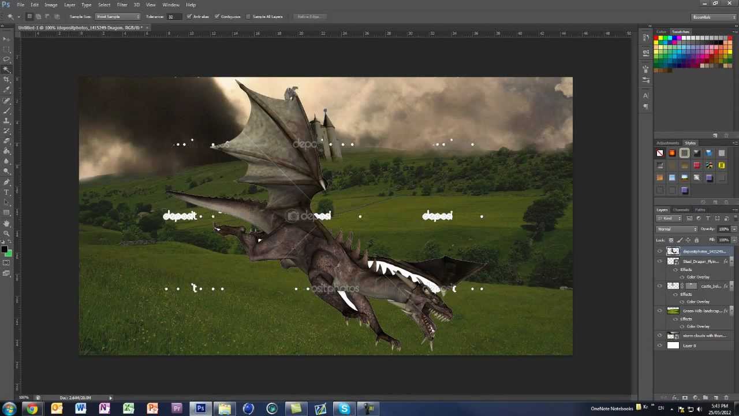Image resolution: width=739 pixels, height=416 pixels.
Task: Enable Sample All Layers checkbox
Action: [x=248, y=16]
